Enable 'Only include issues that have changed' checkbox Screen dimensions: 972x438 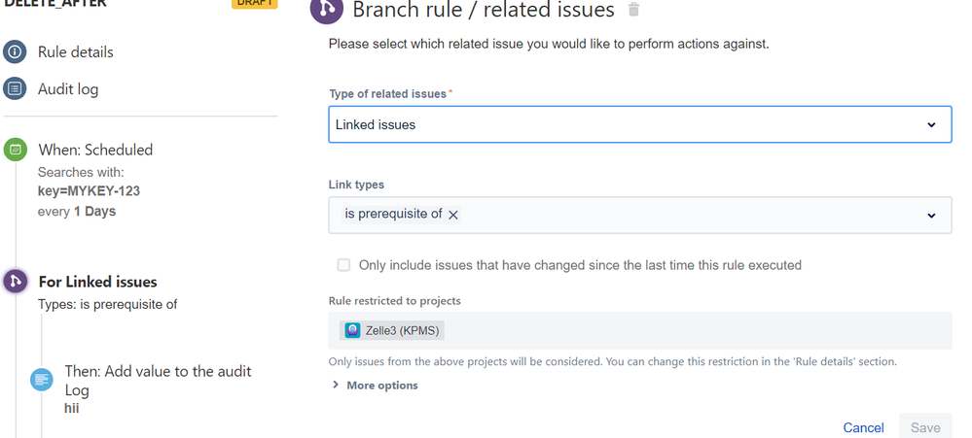click(x=343, y=265)
